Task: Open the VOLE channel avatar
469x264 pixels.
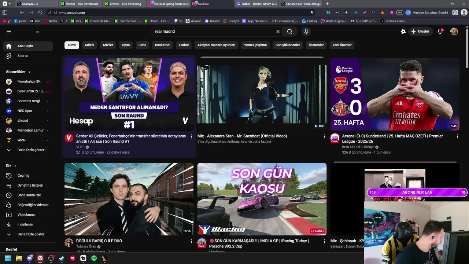Action: [69, 138]
